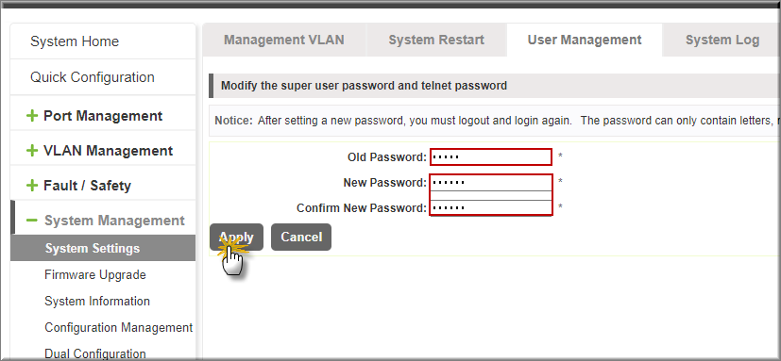781x361 pixels.
Task: Switch to the Management VLAN tab
Action: 284,40
